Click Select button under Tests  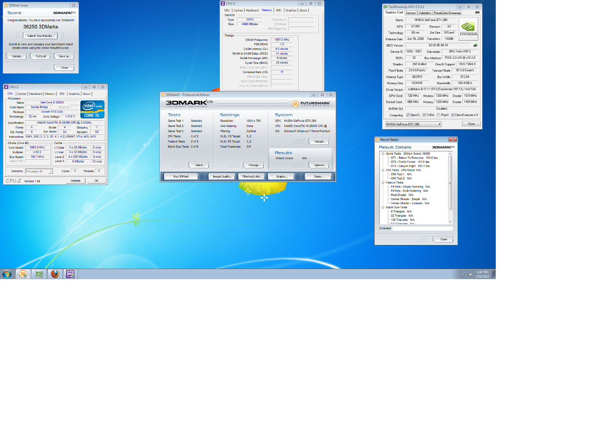click(x=199, y=165)
